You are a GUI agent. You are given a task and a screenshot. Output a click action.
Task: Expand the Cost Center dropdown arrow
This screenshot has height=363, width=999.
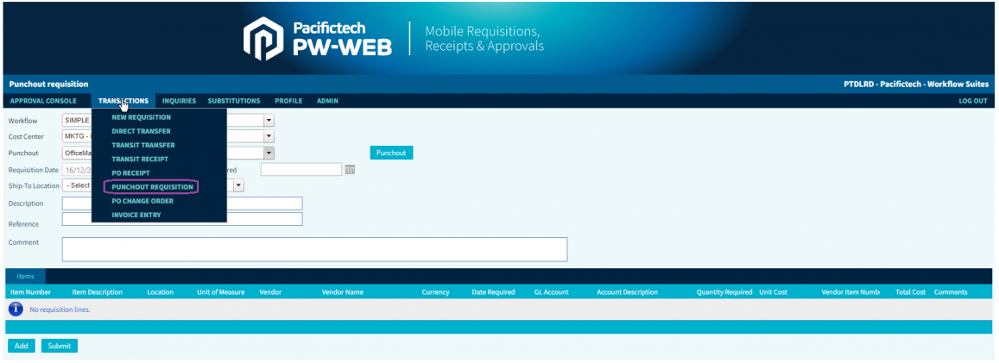pos(269,136)
